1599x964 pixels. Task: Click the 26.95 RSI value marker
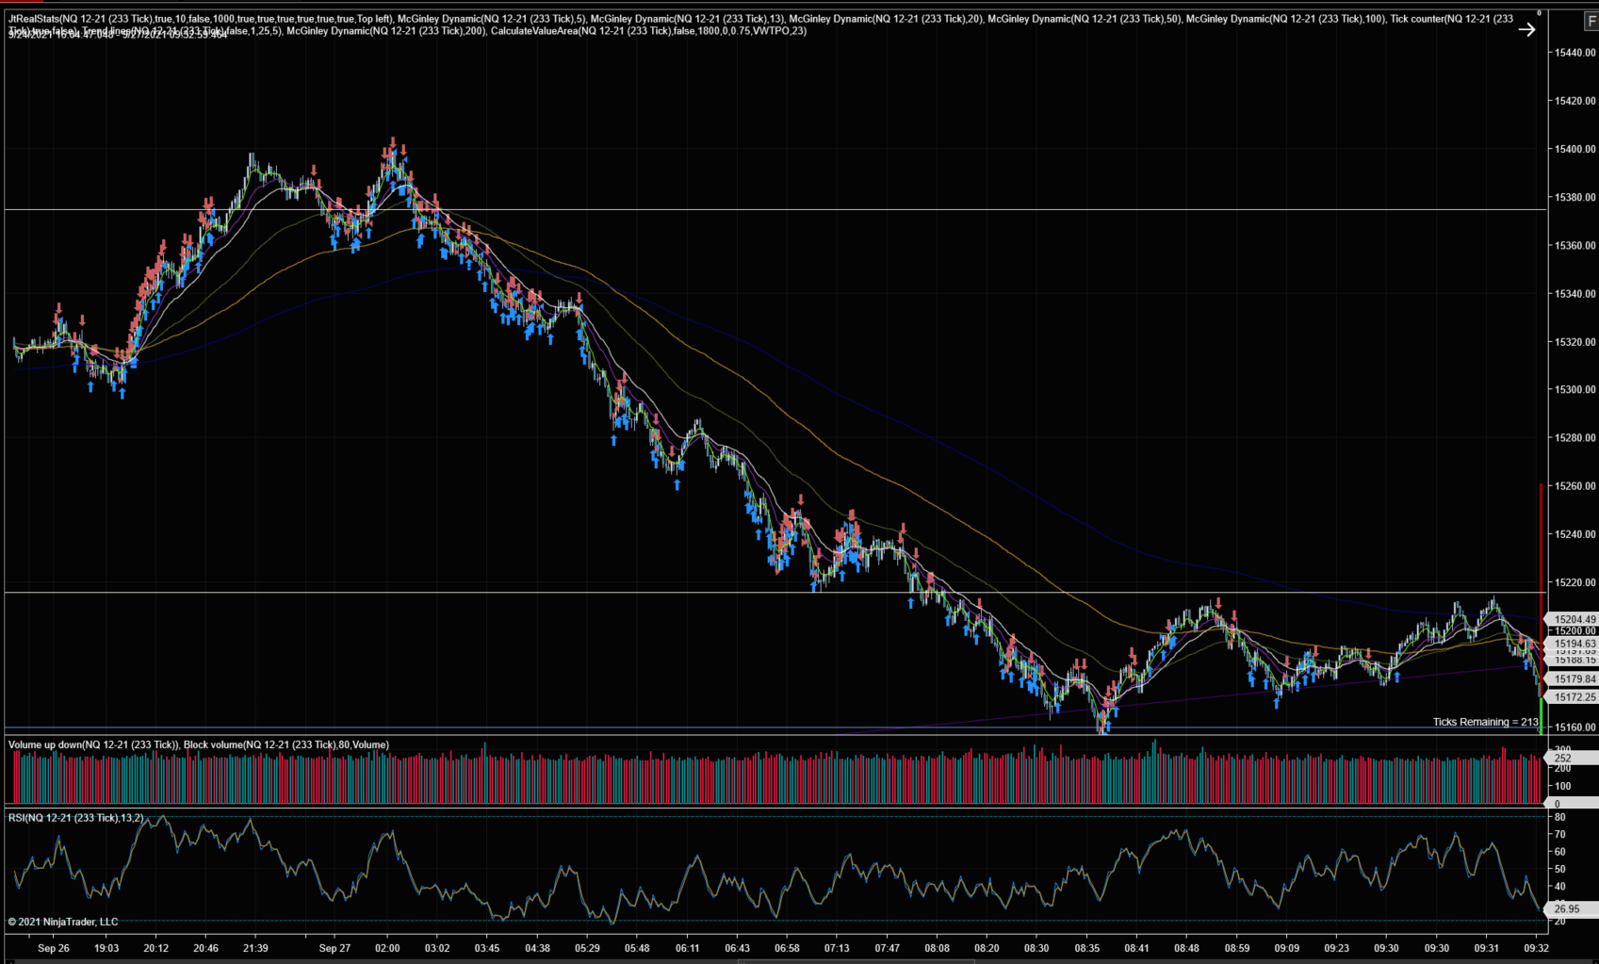[1572, 909]
